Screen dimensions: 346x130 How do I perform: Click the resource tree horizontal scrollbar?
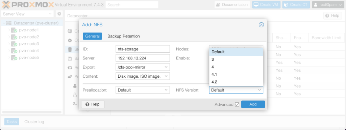click(32, 112)
